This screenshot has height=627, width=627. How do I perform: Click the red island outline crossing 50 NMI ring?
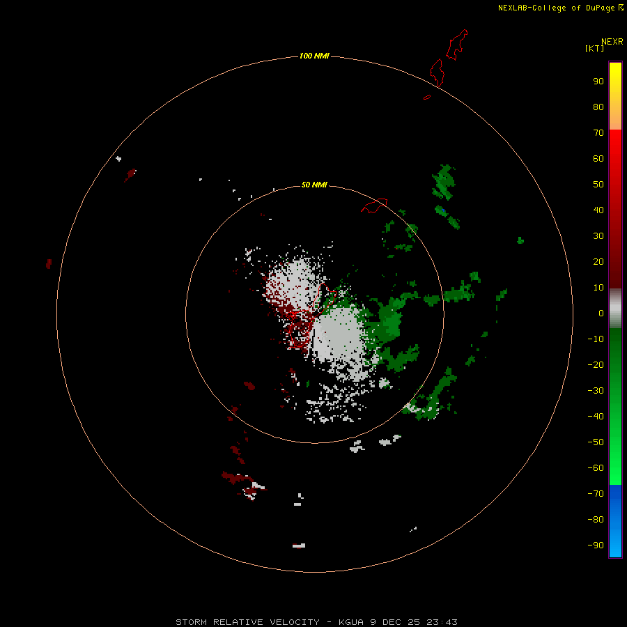(x=374, y=206)
